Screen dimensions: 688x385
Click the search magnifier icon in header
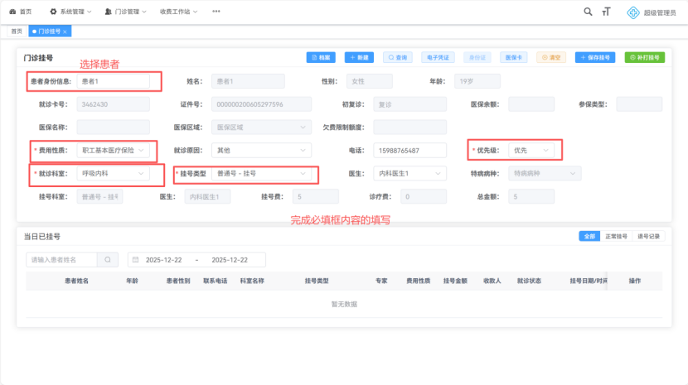(588, 12)
